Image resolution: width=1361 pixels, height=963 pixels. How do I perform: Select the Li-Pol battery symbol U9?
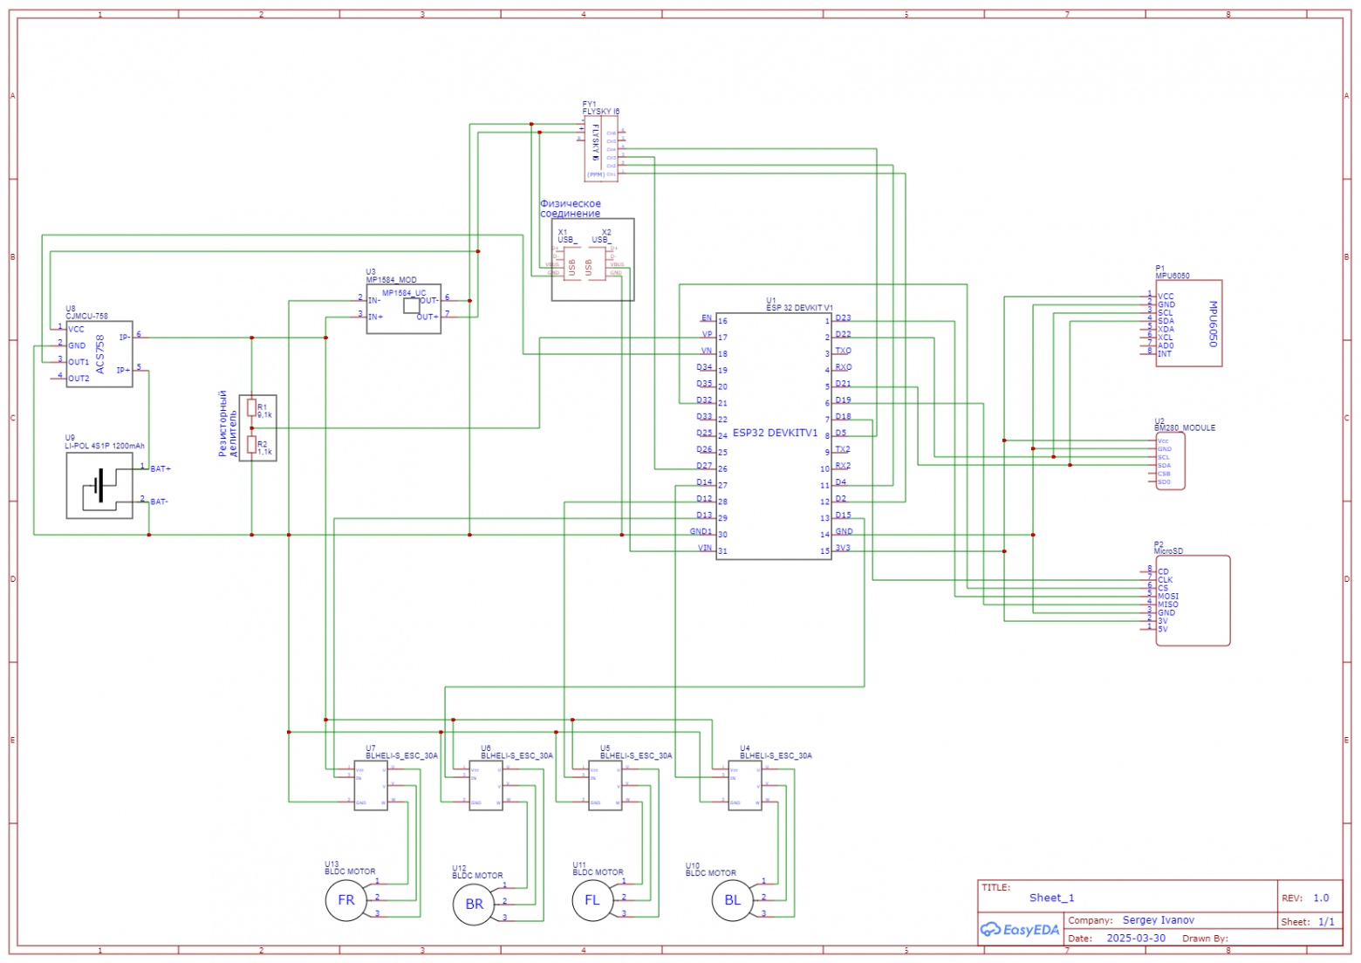tap(99, 485)
